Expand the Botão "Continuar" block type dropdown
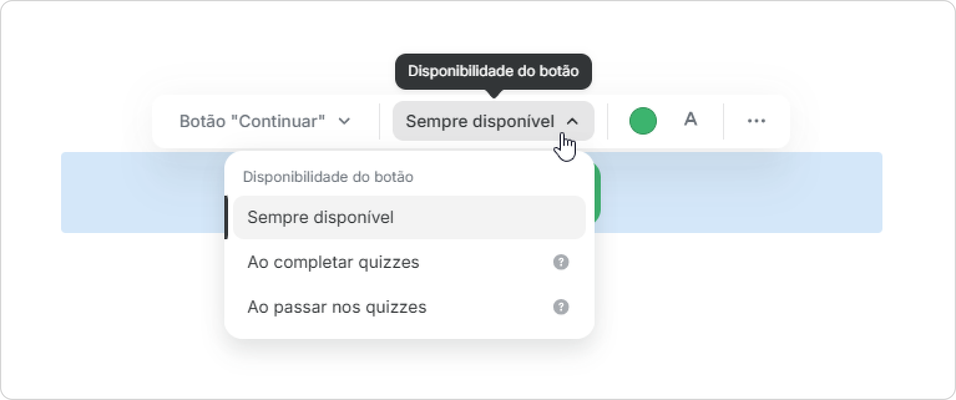This screenshot has height=400, width=956. [265, 121]
